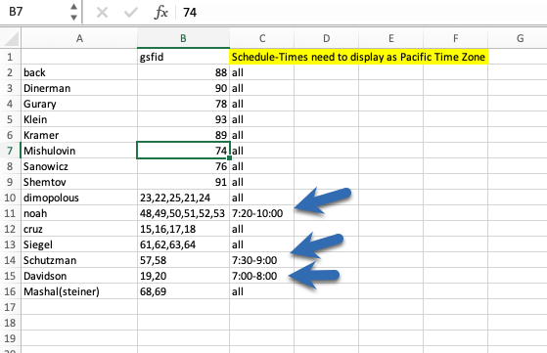Click the select-all corner triangle
This screenshot has width=547, height=353.
[11, 39]
